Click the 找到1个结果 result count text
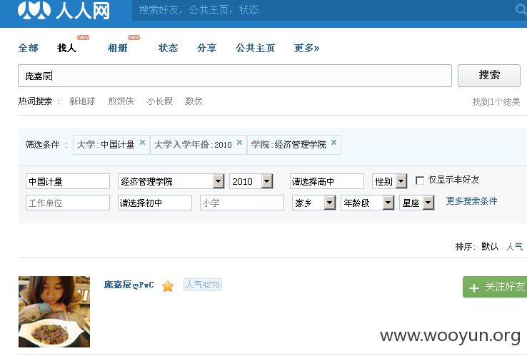The image size is (527, 356). (496, 101)
